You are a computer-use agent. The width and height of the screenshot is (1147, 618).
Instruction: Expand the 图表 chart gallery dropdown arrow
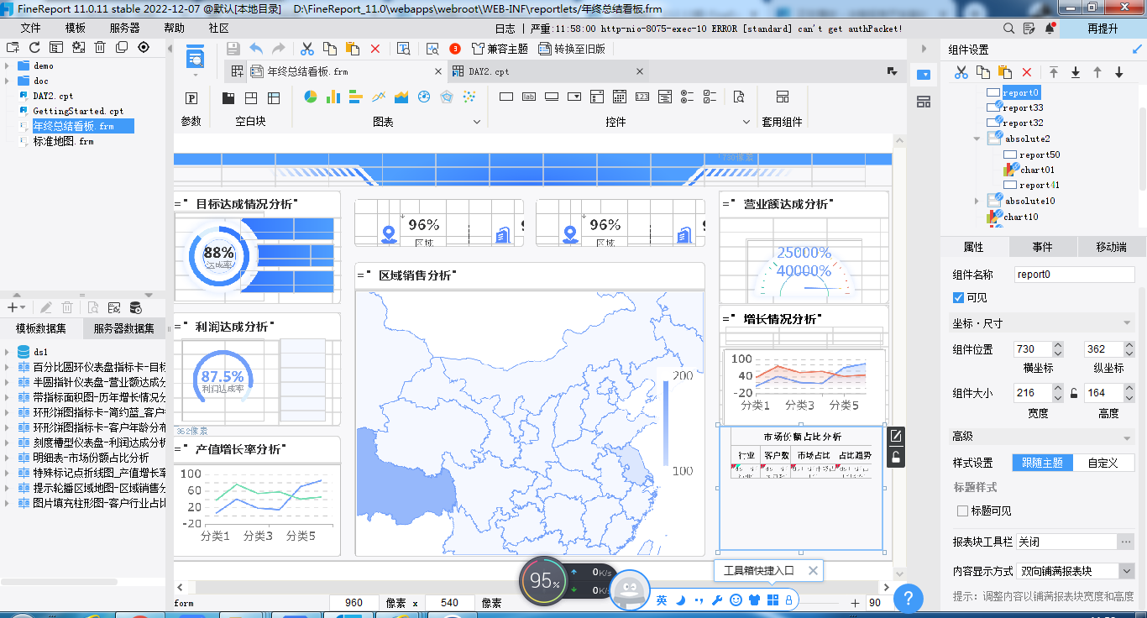tap(477, 122)
